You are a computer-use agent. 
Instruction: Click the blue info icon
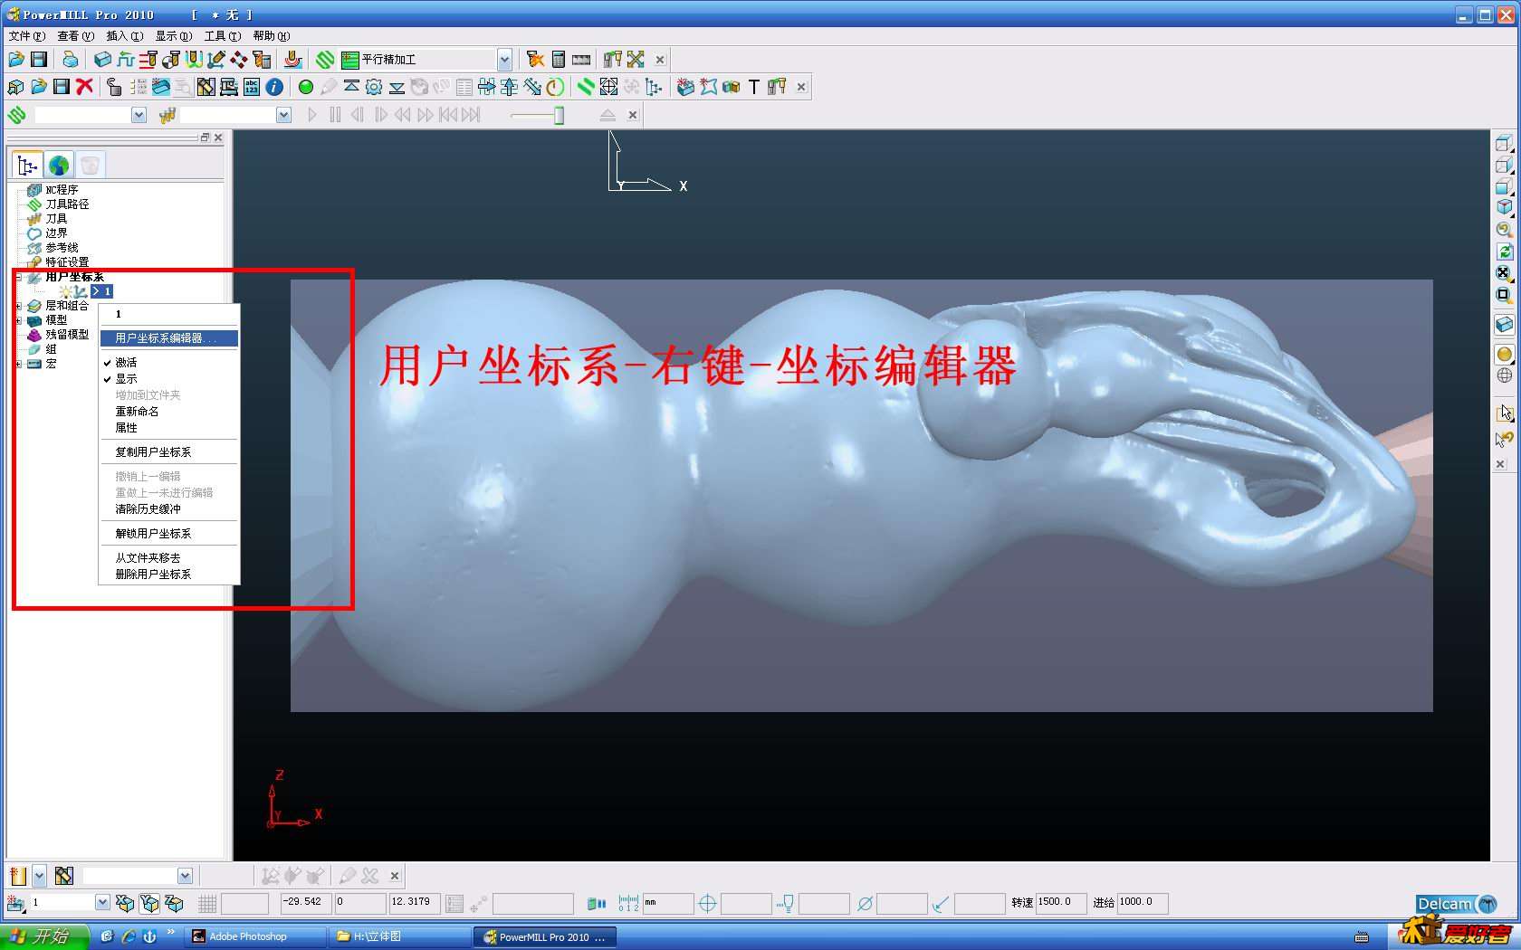274,87
